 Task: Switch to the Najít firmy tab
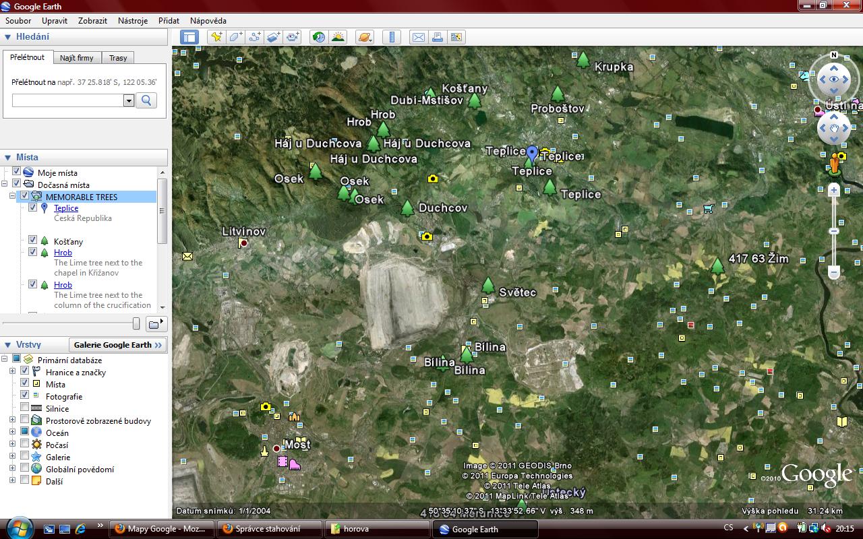coord(76,58)
